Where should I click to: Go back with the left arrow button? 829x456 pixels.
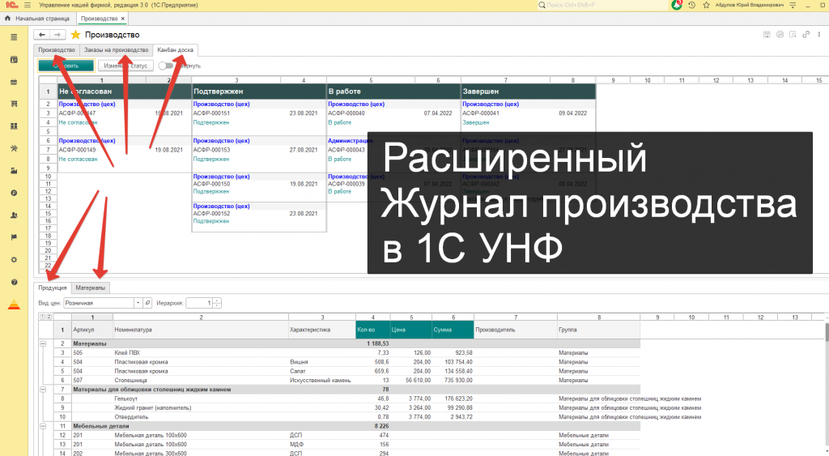pyautogui.click(x=42, y=34)
